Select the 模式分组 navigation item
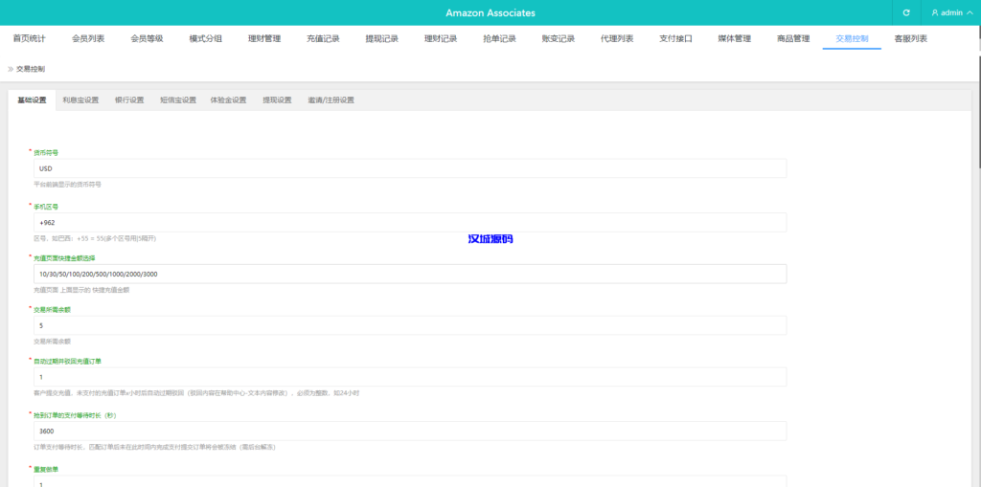This screenshot has height=487, width=981. [x=206, y=39]
